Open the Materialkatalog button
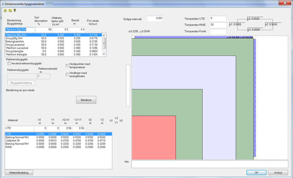This screenshot has width=293, height=178. (x=19, y=172)
